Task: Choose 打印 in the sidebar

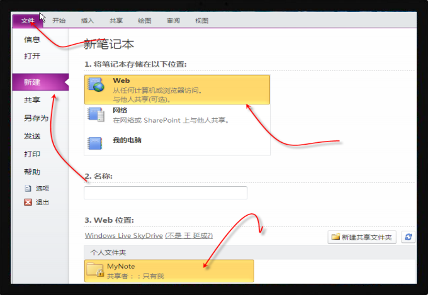Action: point(32,154)
